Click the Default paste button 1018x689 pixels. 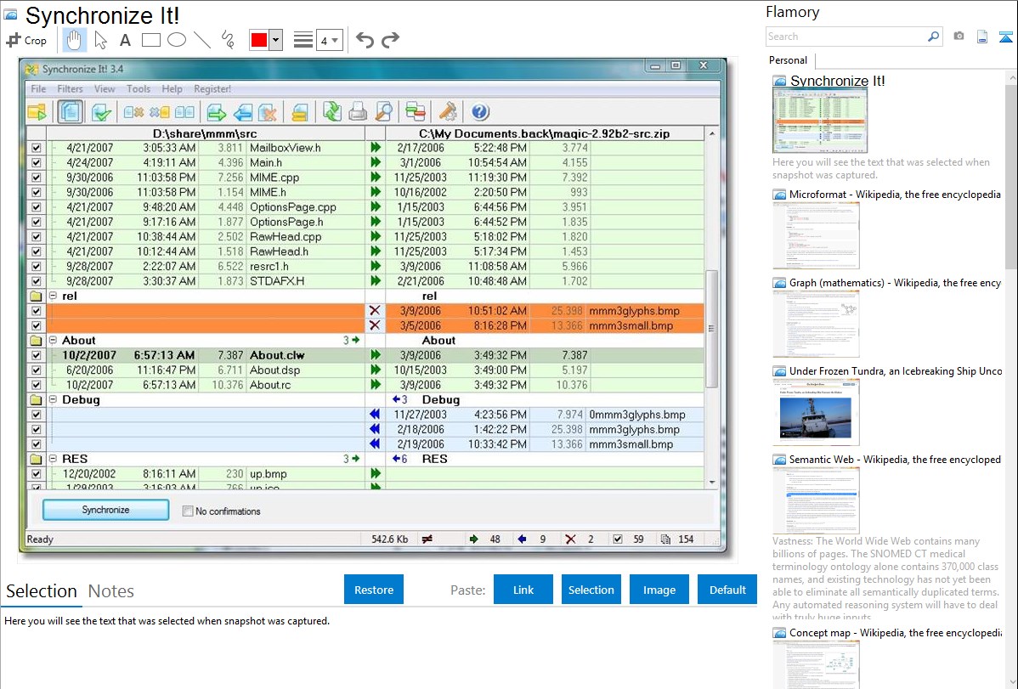coord(727,590)
